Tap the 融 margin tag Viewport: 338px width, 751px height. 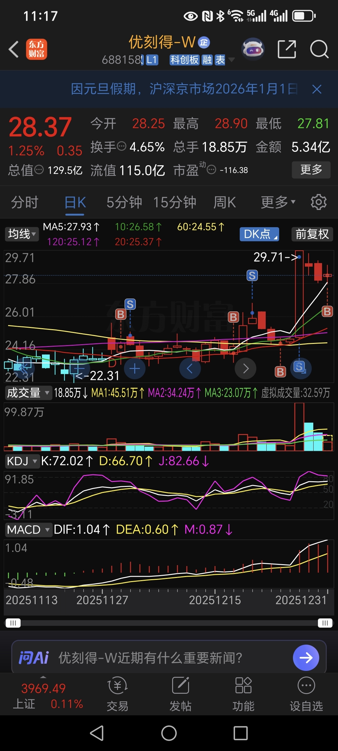207,60
